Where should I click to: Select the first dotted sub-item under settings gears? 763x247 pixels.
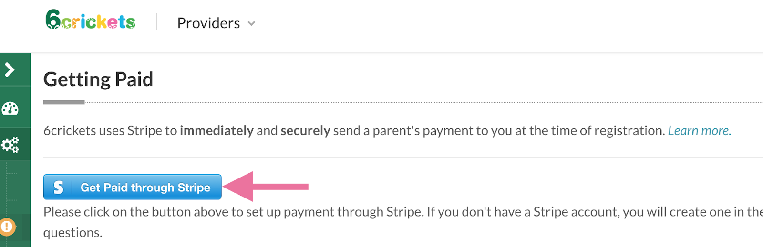(11, 174)
